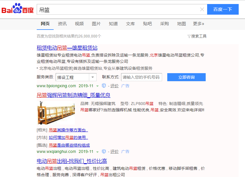This screenshot has height=177, width=245.
Task: Click the text 型号: ZLP800吊篮
Action: (x=137, y=104)
